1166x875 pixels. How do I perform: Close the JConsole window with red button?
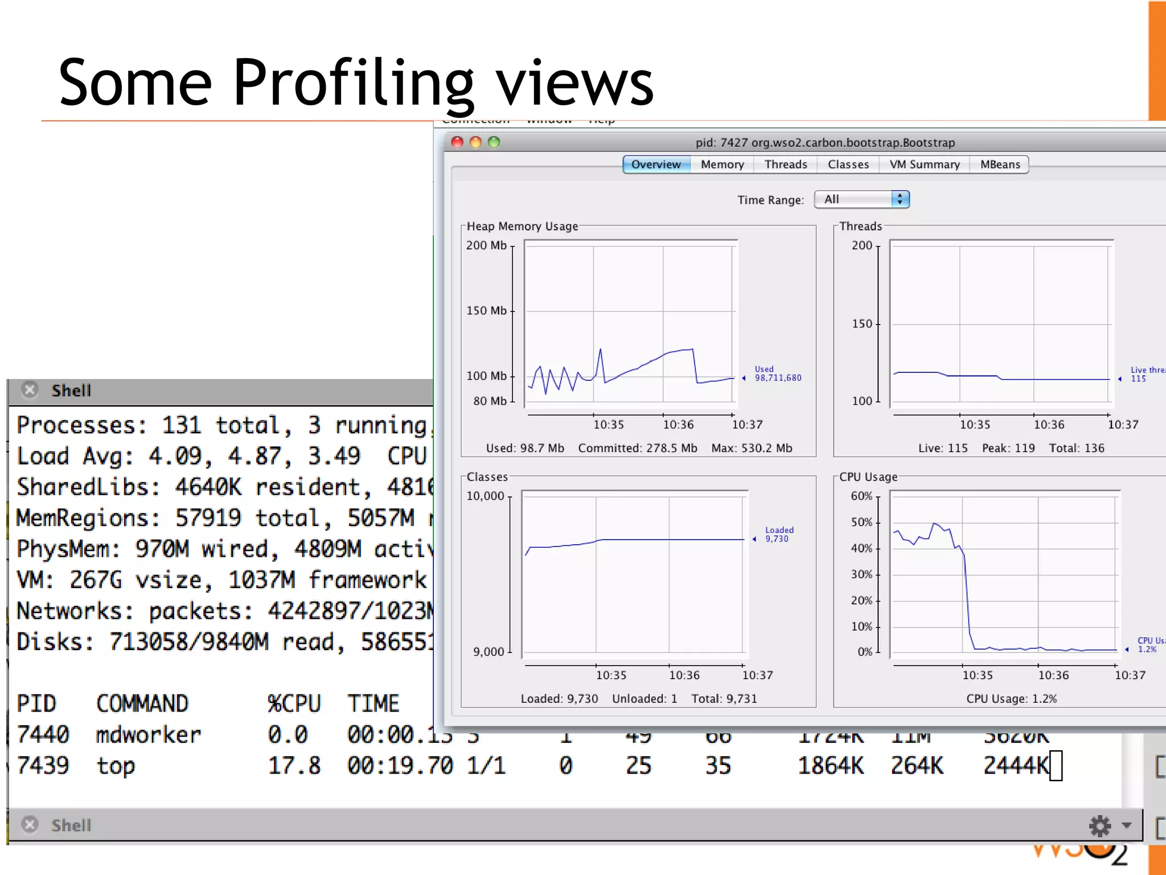(x=457, y=142)
